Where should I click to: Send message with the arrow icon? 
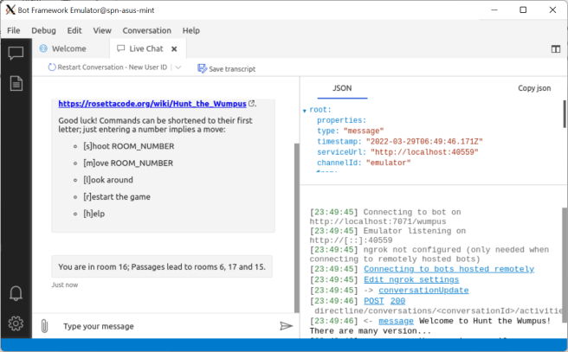[286, 326]
